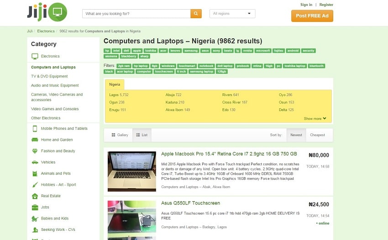Screen dimensions: 388x240
Task: Open the Asus Q550LF Touchscreen title link
Action: click(190, 203)
